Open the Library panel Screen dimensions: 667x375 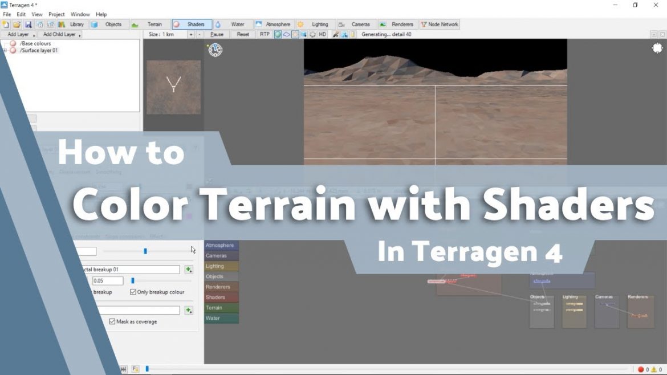[75, 24]
